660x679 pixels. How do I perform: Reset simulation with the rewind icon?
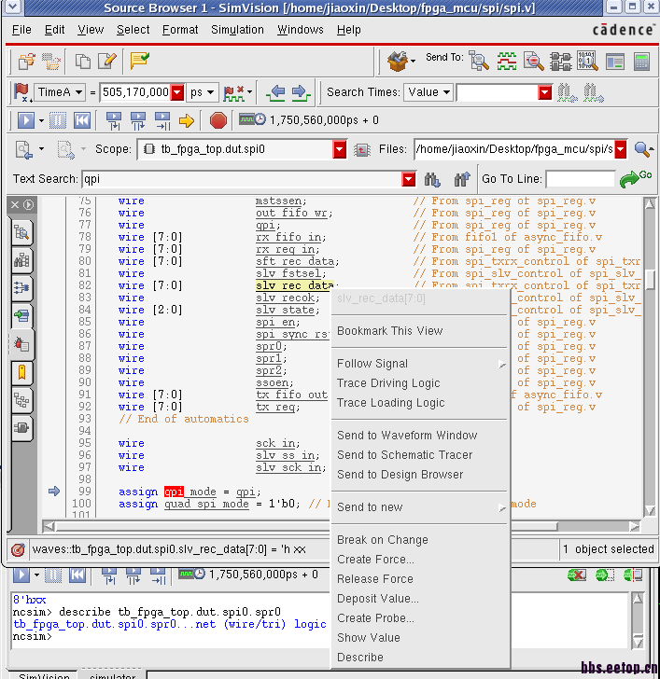coord(82,120)
